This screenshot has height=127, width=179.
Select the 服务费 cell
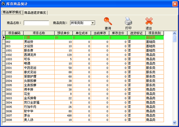pyautogui.click(x=39, y=51)
